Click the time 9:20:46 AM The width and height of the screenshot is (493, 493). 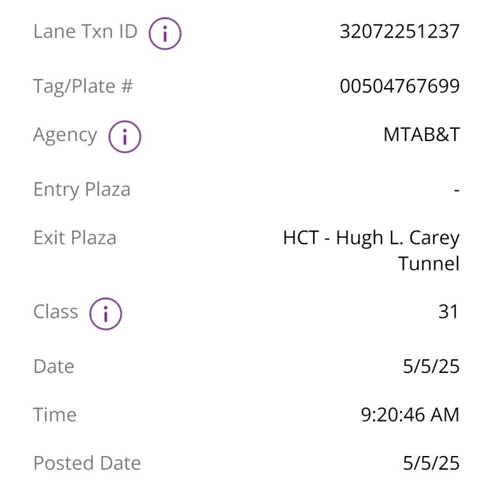coord(410,415)
